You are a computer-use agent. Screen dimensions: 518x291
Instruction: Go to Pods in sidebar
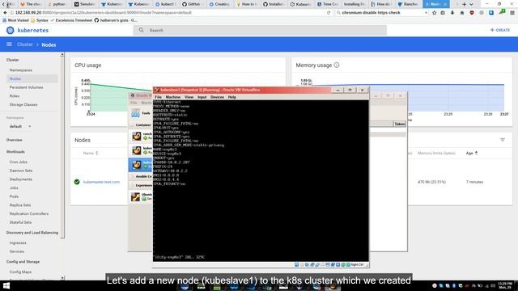[x=14, y=196]
